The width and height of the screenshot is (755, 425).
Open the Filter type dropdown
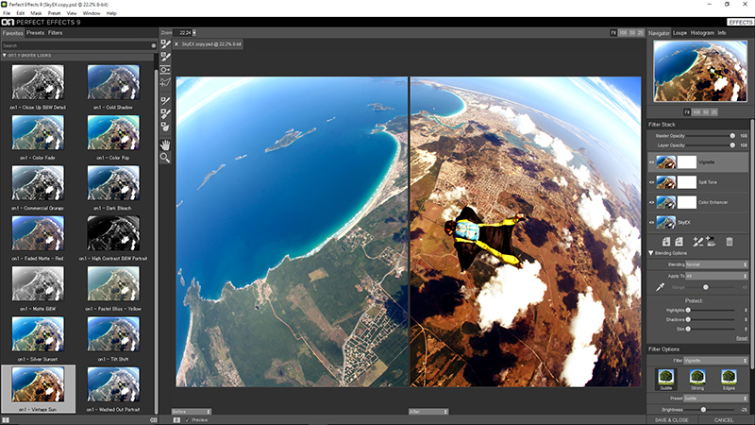716,361
